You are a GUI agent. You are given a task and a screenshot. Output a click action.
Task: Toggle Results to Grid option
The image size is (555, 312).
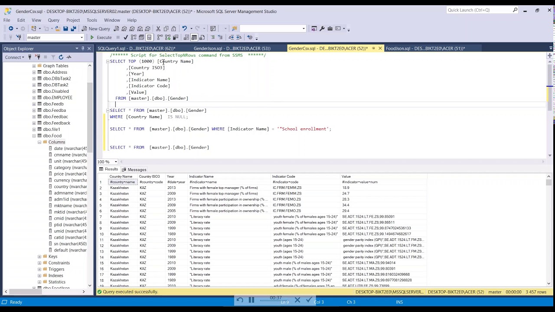[194, 37]
